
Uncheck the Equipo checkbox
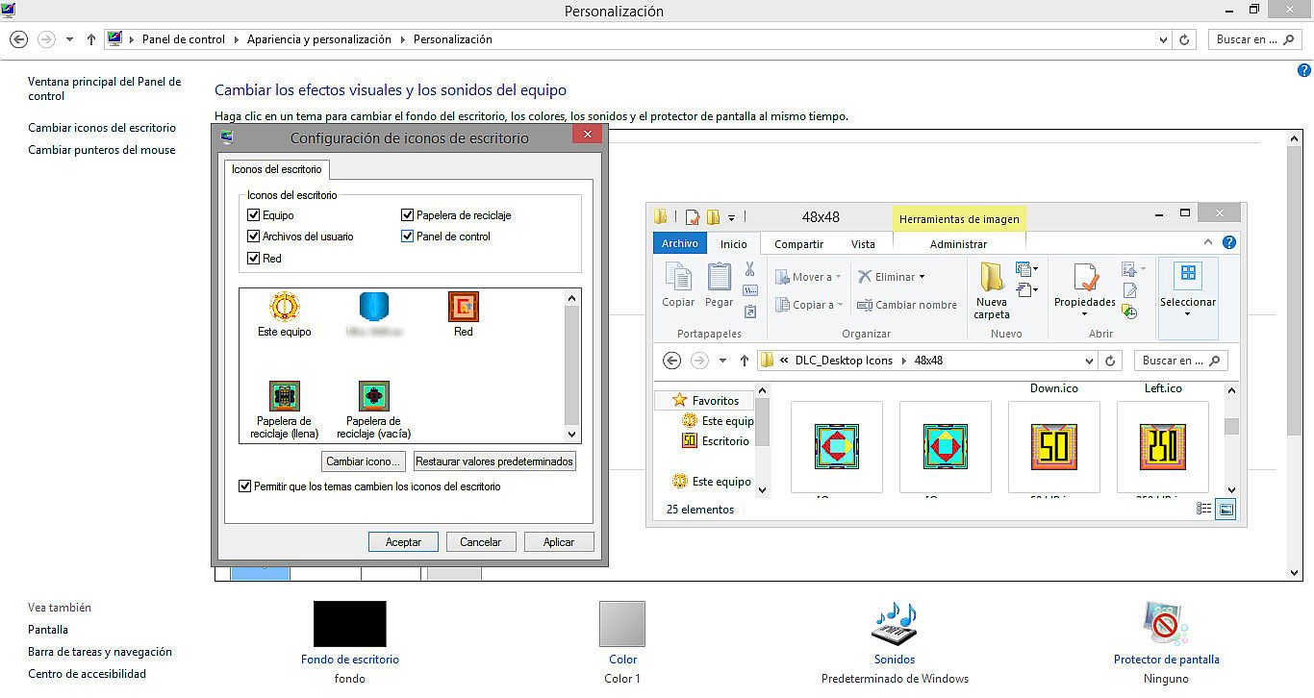click(x=254, y=215)
